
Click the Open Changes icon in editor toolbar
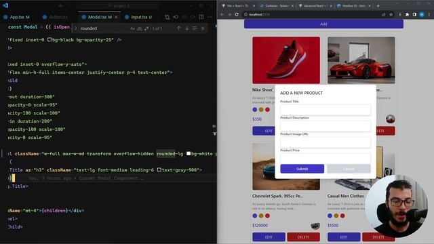tap(167, 17)
